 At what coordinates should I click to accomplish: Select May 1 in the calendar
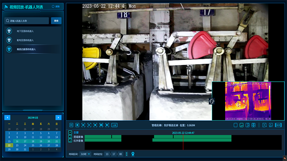[x=9, y=133]
